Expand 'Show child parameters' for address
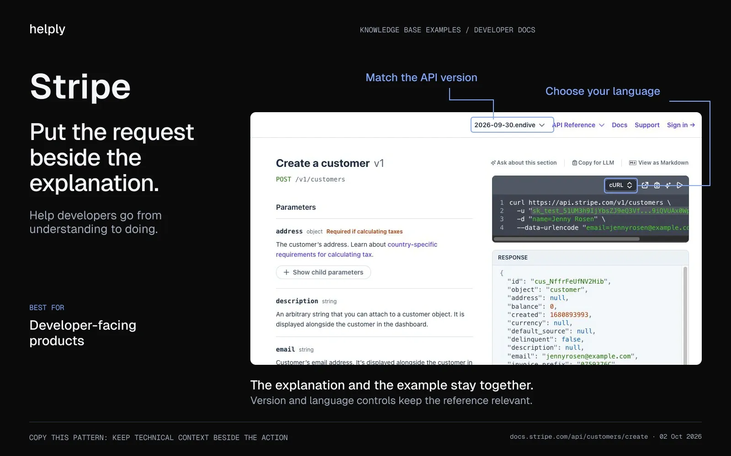This screenshot has height=456, width=731. [323, 272]
